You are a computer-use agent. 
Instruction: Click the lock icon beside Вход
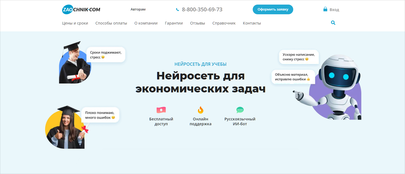pyautogui.click(x=325, y=9)
